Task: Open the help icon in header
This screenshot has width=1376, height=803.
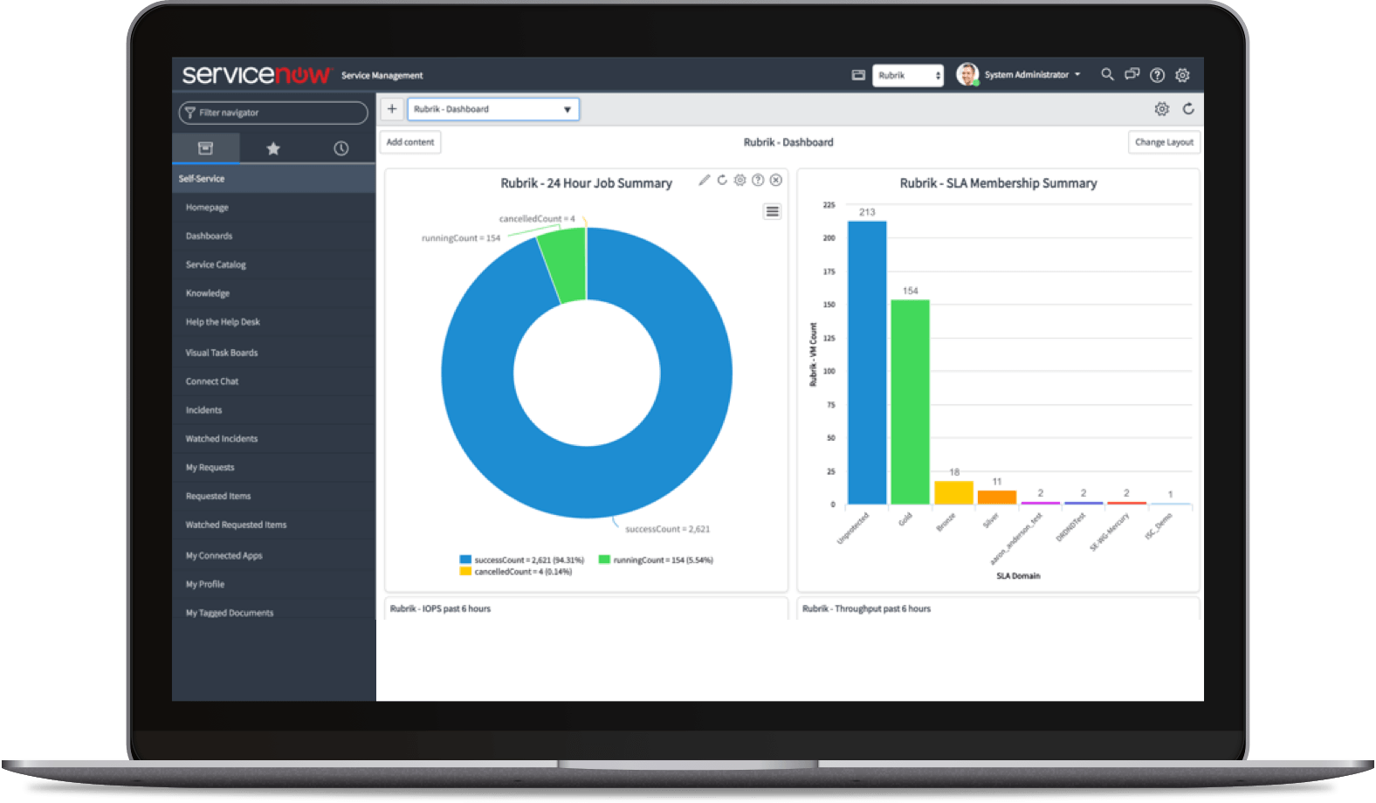Action: coord(1158,75)
